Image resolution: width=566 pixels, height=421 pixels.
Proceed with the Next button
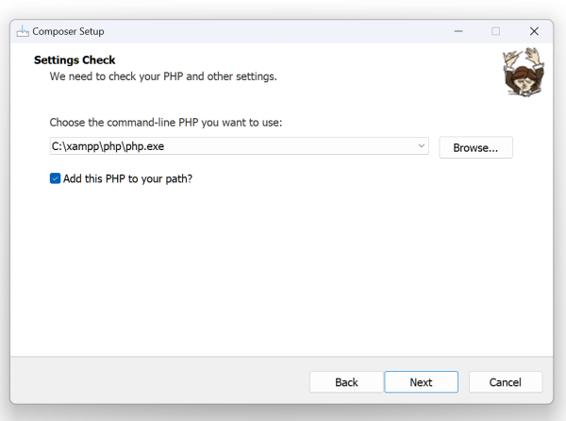pos(421,382)
